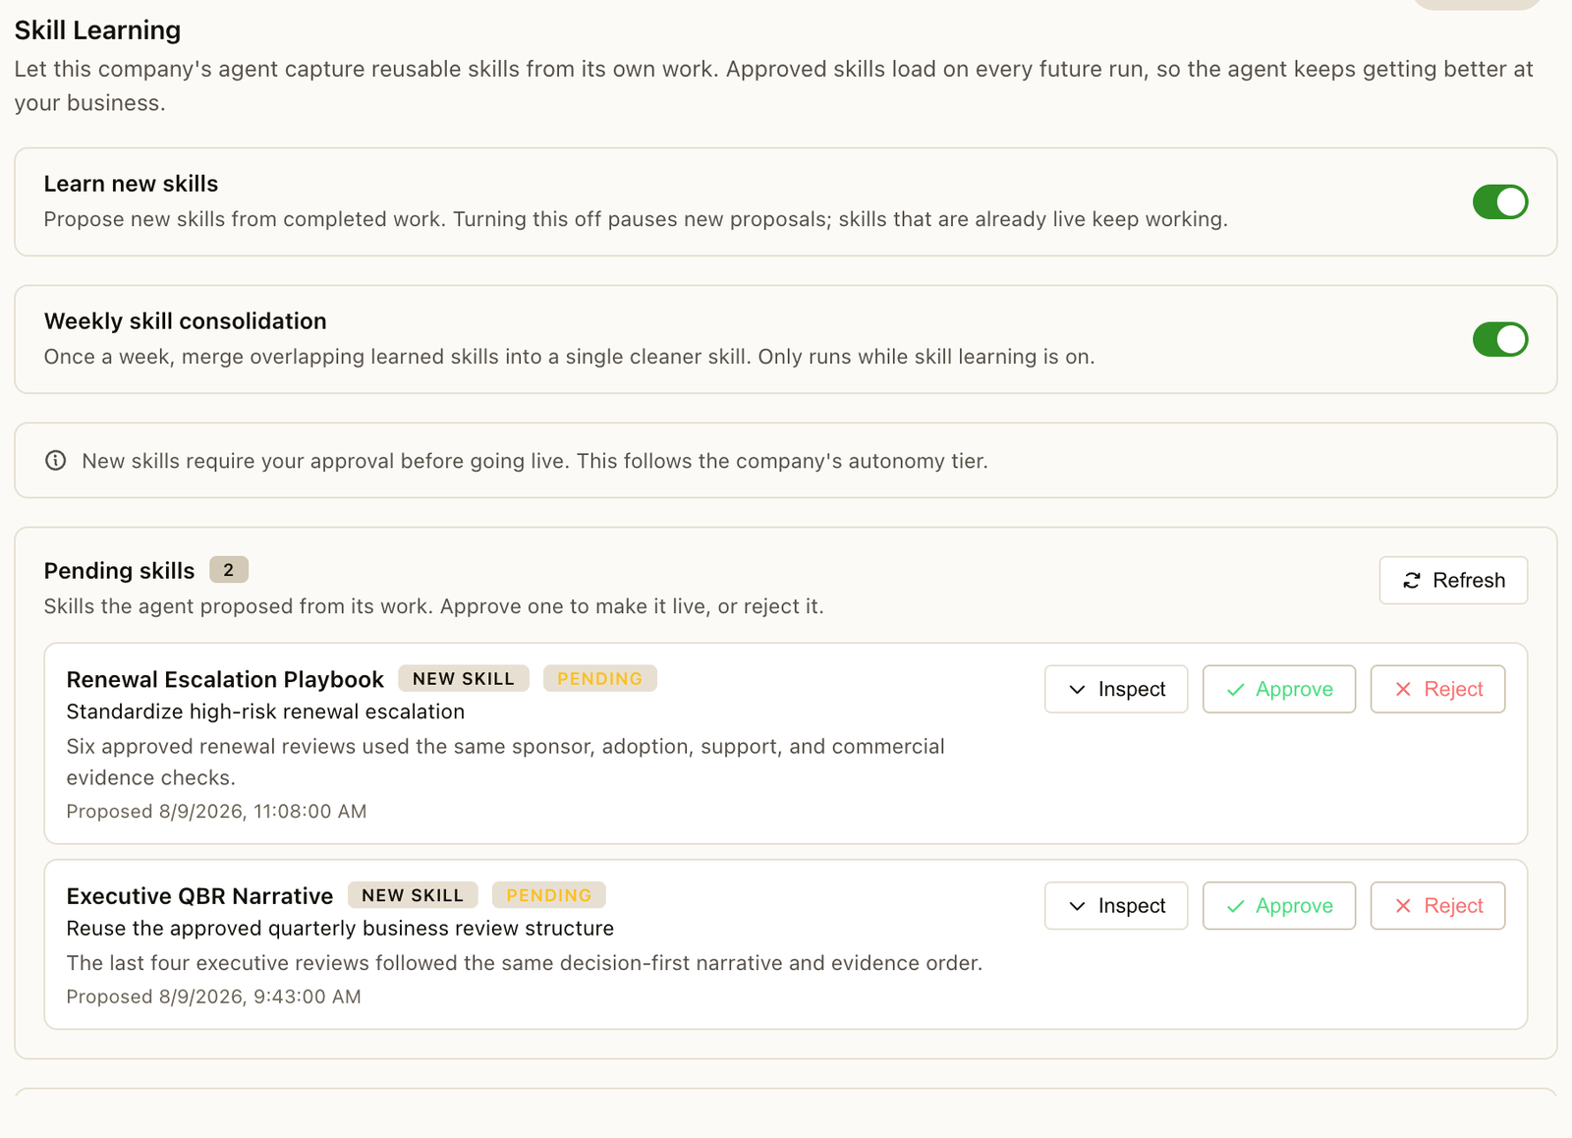Click the Learn new skills label
1572x1138 pixels.
pyautogui.click(x=131, y=184)
